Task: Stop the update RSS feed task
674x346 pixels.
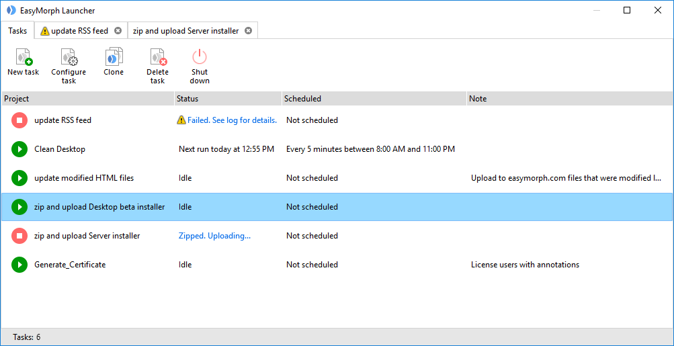Action: click(x=19, y=120)
